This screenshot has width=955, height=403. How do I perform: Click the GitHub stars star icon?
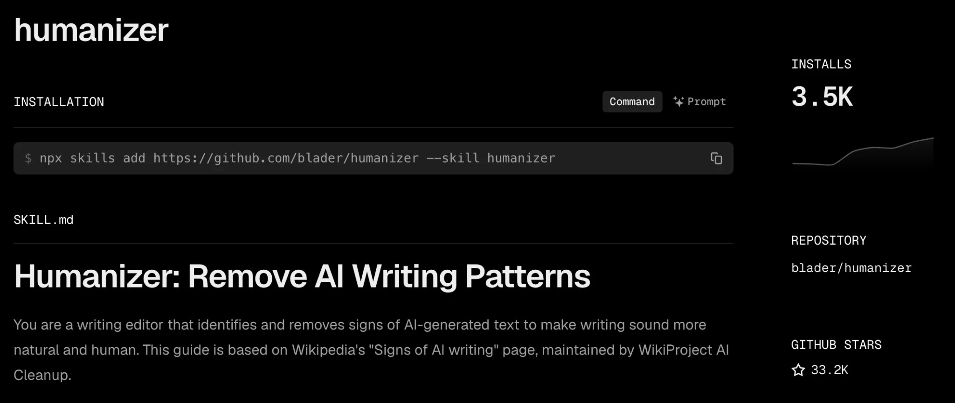tap(798, 370)
